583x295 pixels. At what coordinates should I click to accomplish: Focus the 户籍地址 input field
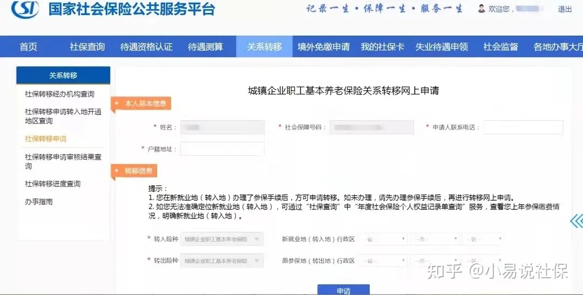point(222,149)
